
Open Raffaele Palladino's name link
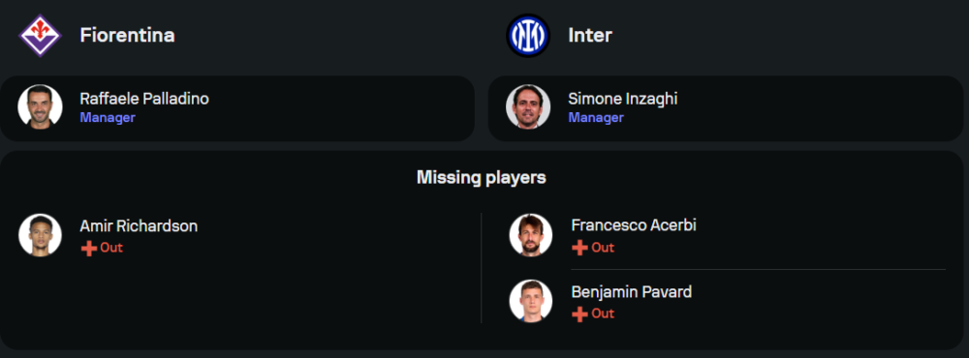(144, 99)
